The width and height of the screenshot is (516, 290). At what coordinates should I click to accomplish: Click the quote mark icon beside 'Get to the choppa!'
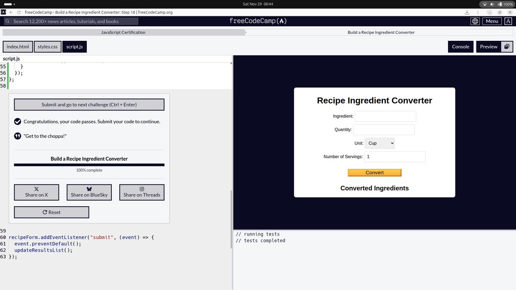[18, 136]
